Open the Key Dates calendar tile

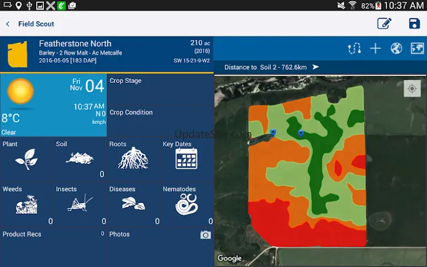click(187, 160)
